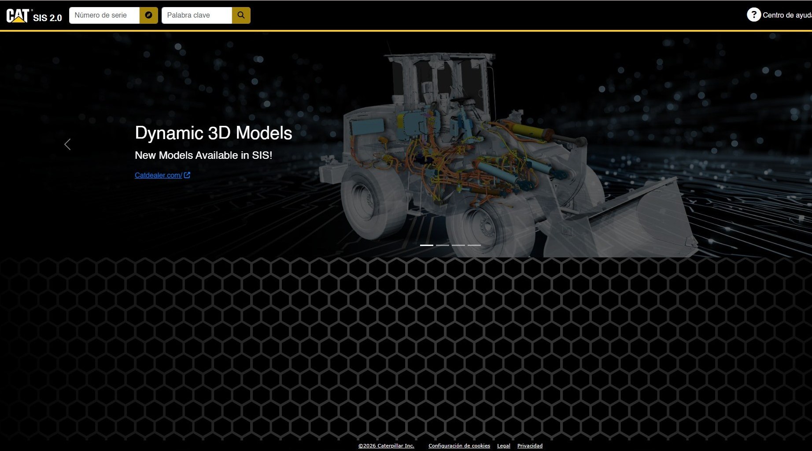812x451 pixels.
Task: Click the CAT logo in the header
Action: coord(18,16)
